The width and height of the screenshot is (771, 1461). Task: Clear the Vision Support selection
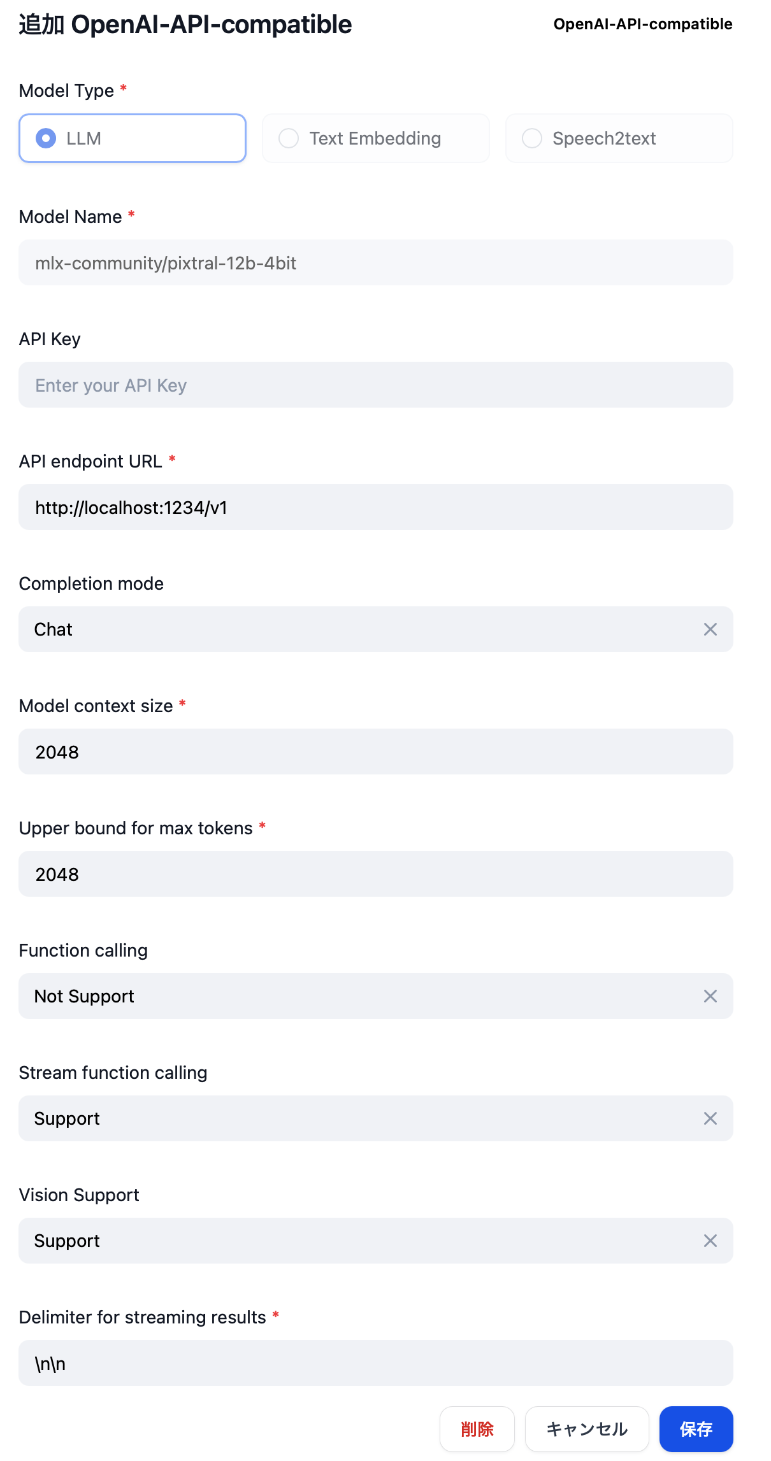coord(710,1241)
